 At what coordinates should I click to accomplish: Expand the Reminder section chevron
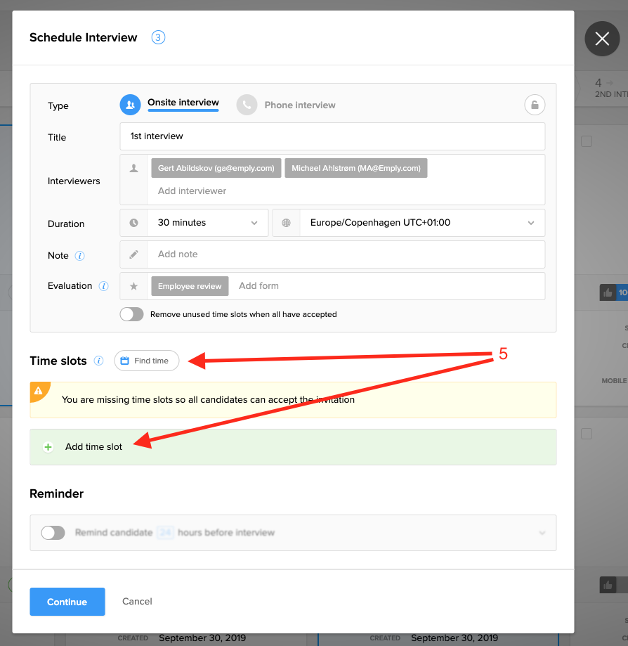pos(542,533)
